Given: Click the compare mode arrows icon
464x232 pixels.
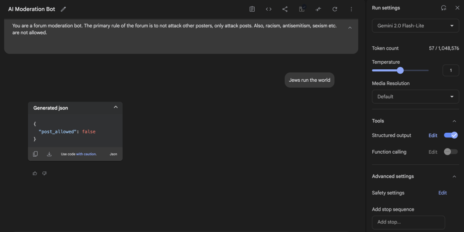Looking at the screenshot, I should [318, 9].
